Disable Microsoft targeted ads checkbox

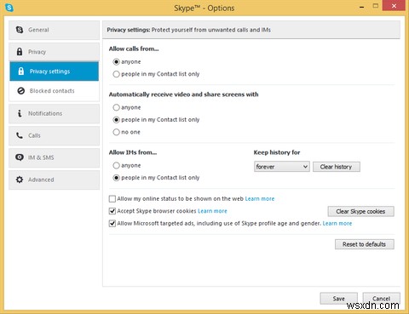[112, 223]
